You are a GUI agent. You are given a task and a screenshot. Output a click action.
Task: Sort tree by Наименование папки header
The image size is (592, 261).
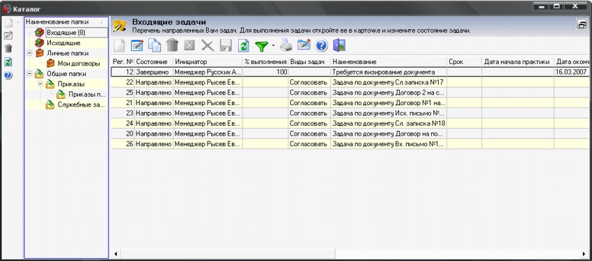pos(65,22)
